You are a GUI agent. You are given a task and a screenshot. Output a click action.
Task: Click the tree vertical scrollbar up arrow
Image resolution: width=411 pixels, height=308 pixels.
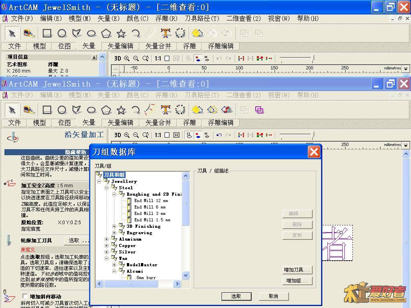click(185, 176)
